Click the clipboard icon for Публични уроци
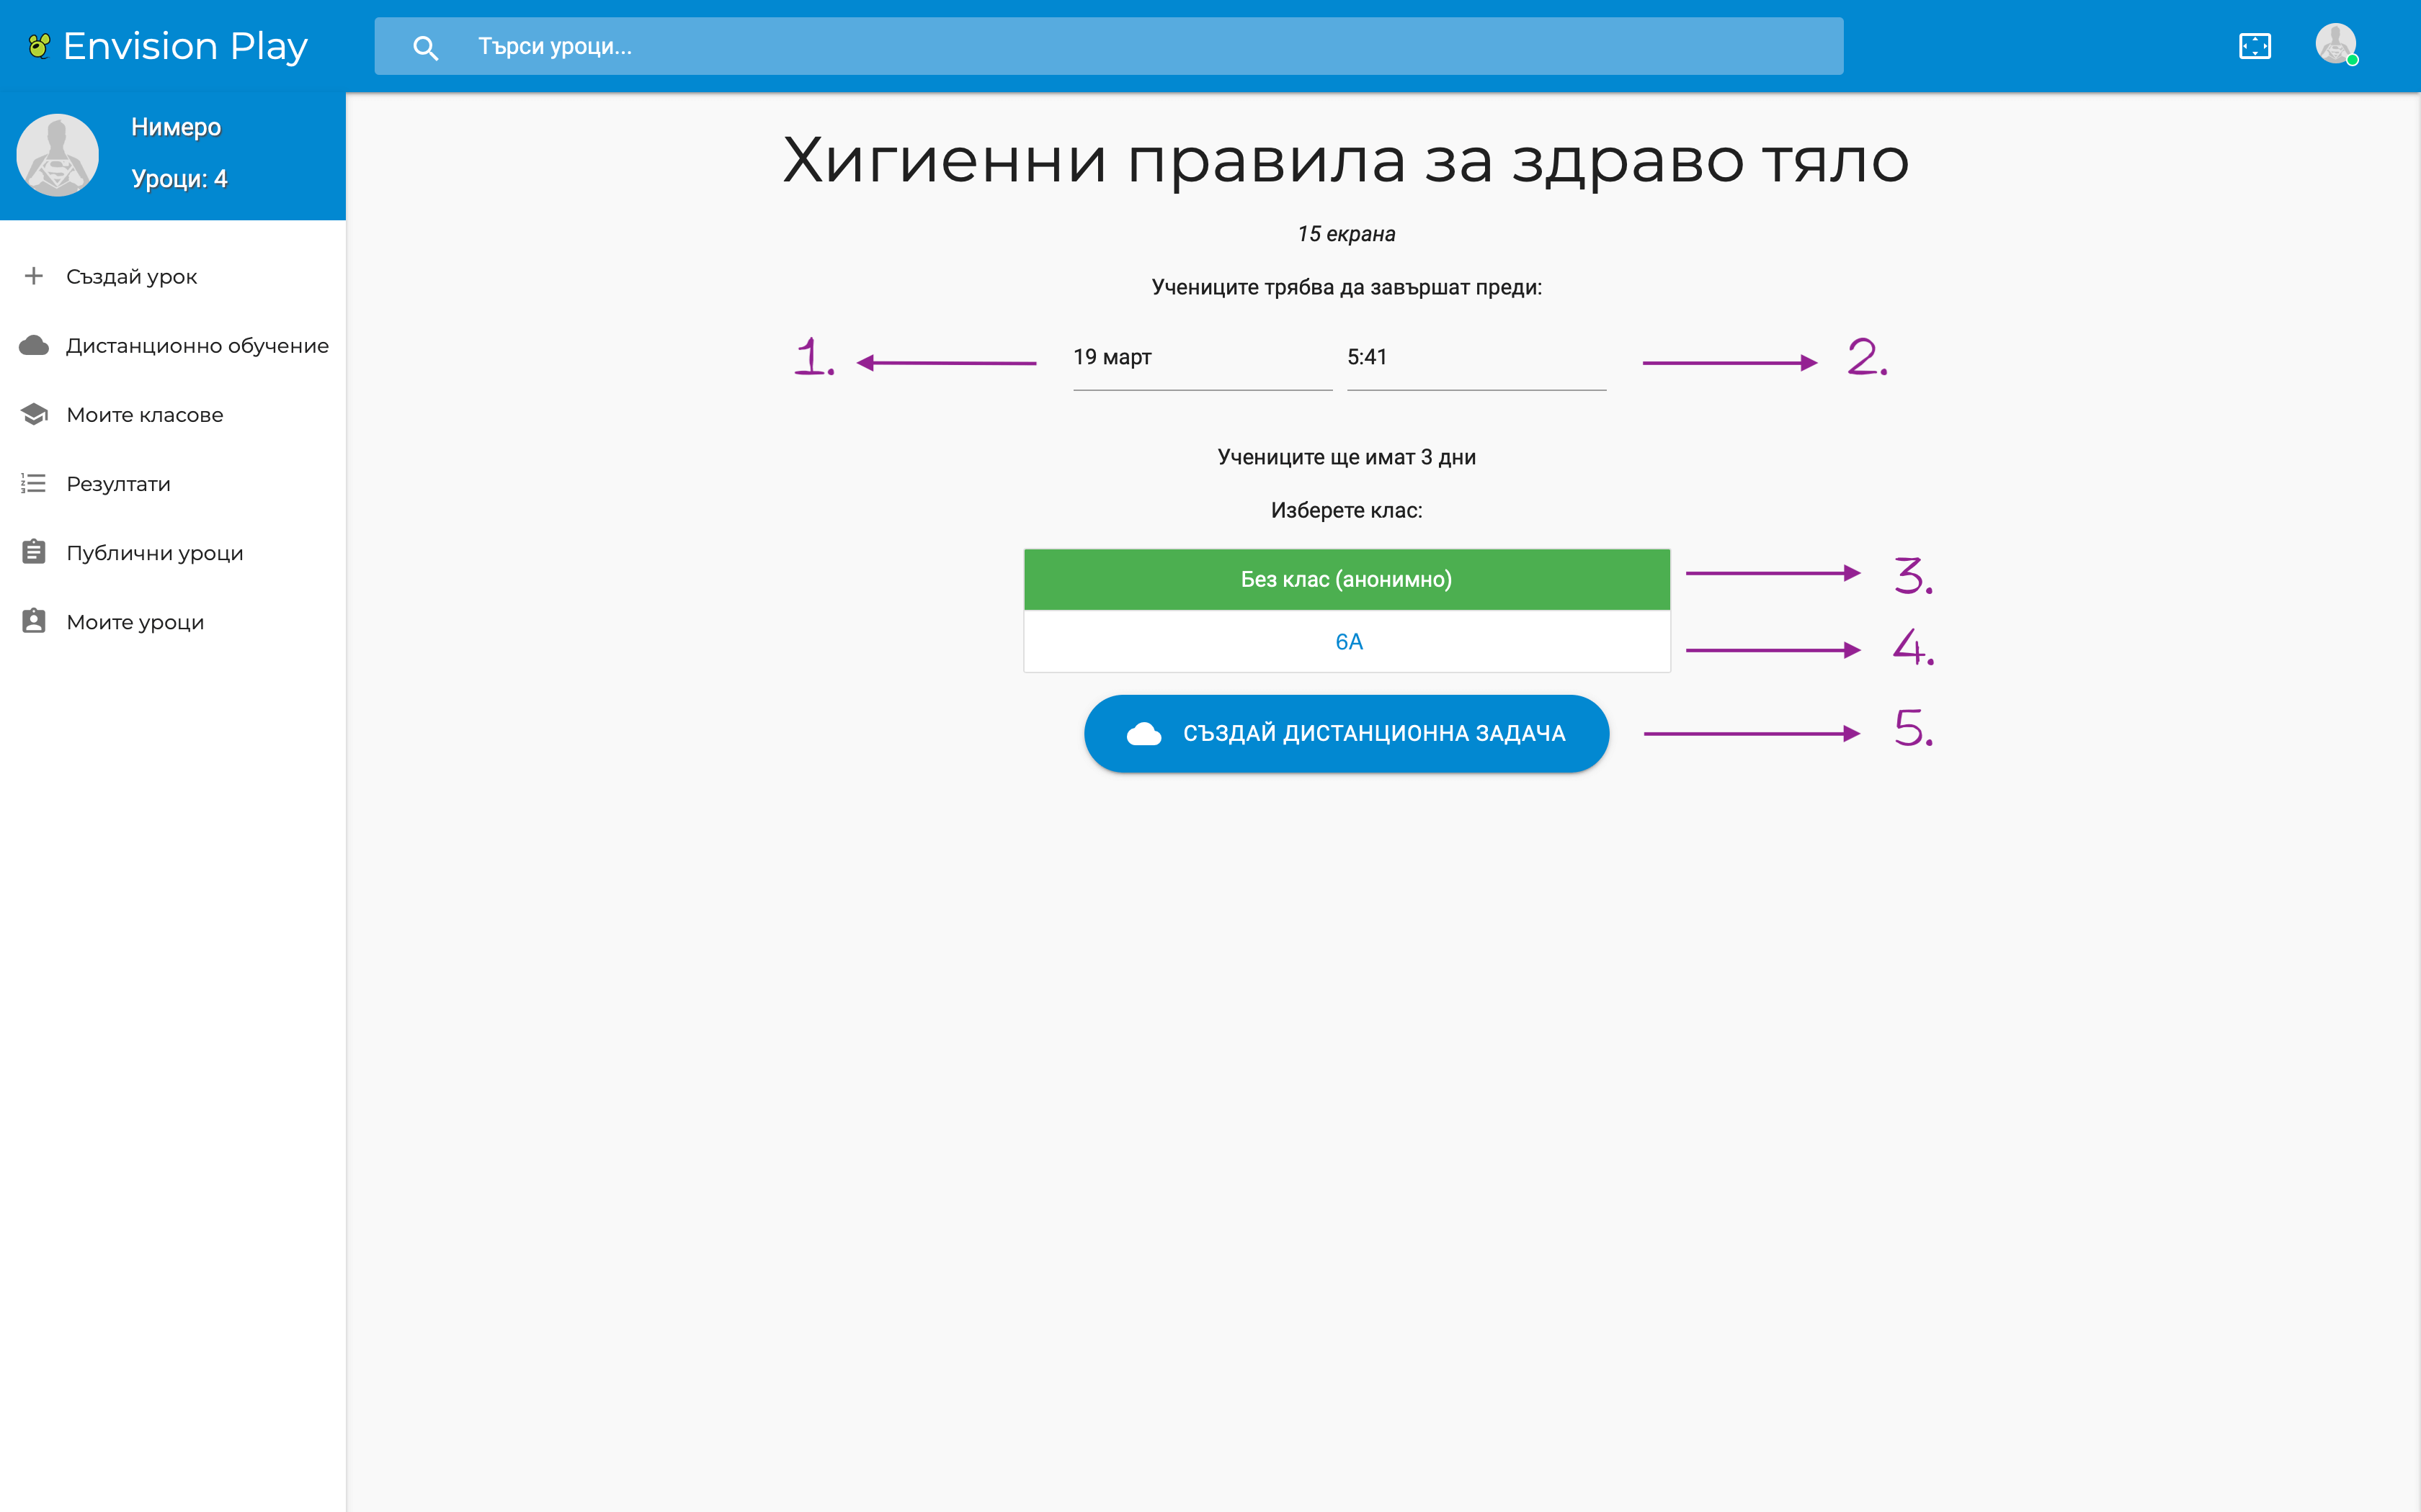The height and width of the screenshot is (1512, 2421). click(x=34, y=552)
